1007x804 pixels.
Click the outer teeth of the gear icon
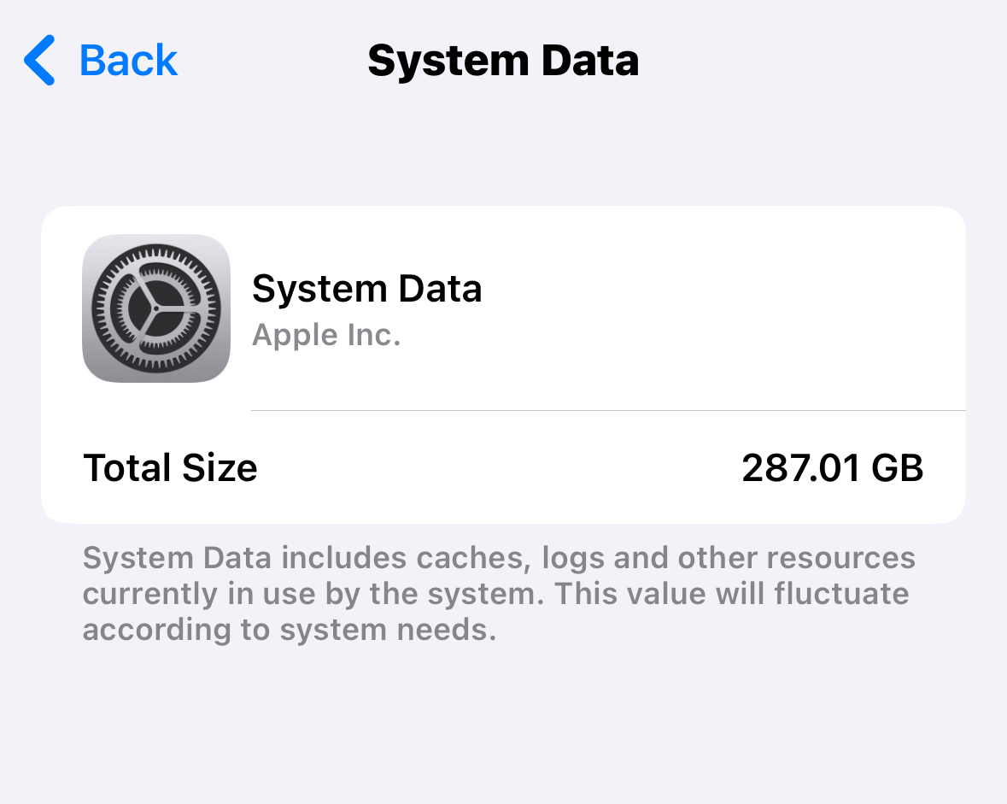click(156, 251)
